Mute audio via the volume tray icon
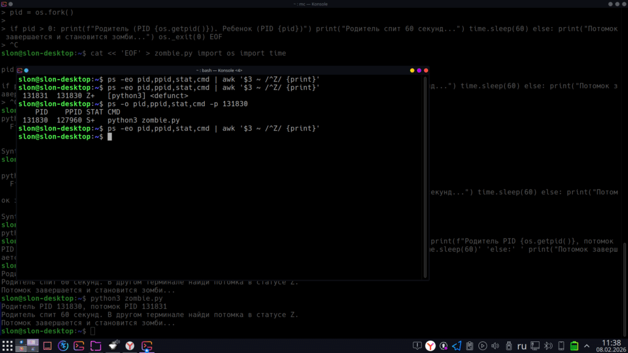 [x=494, y=345]
